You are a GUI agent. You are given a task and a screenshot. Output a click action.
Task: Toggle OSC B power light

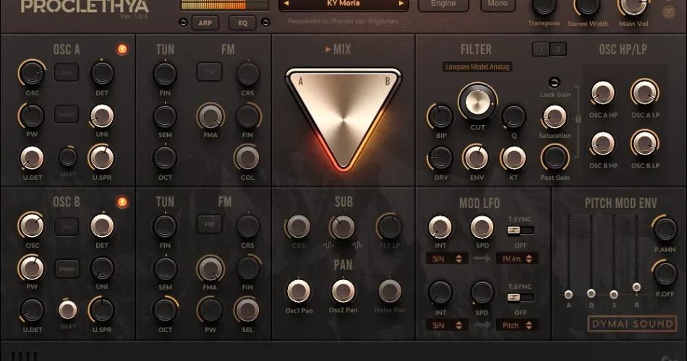[x=122, y=202]
